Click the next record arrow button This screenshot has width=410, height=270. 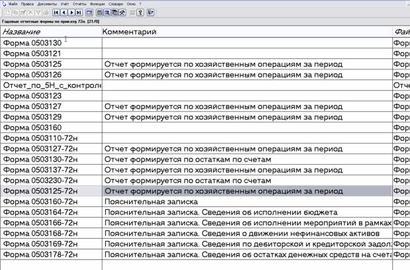point(72,12)
